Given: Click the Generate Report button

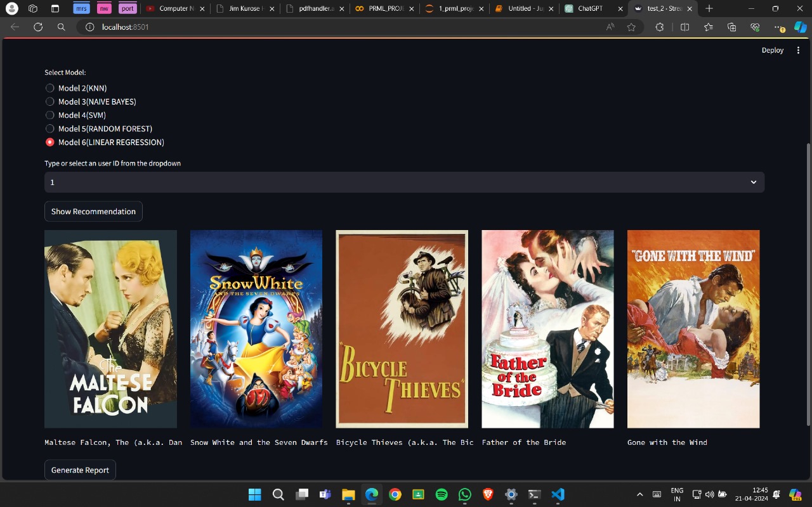Looking at the screenshot, I should click(x=80, y=470).
